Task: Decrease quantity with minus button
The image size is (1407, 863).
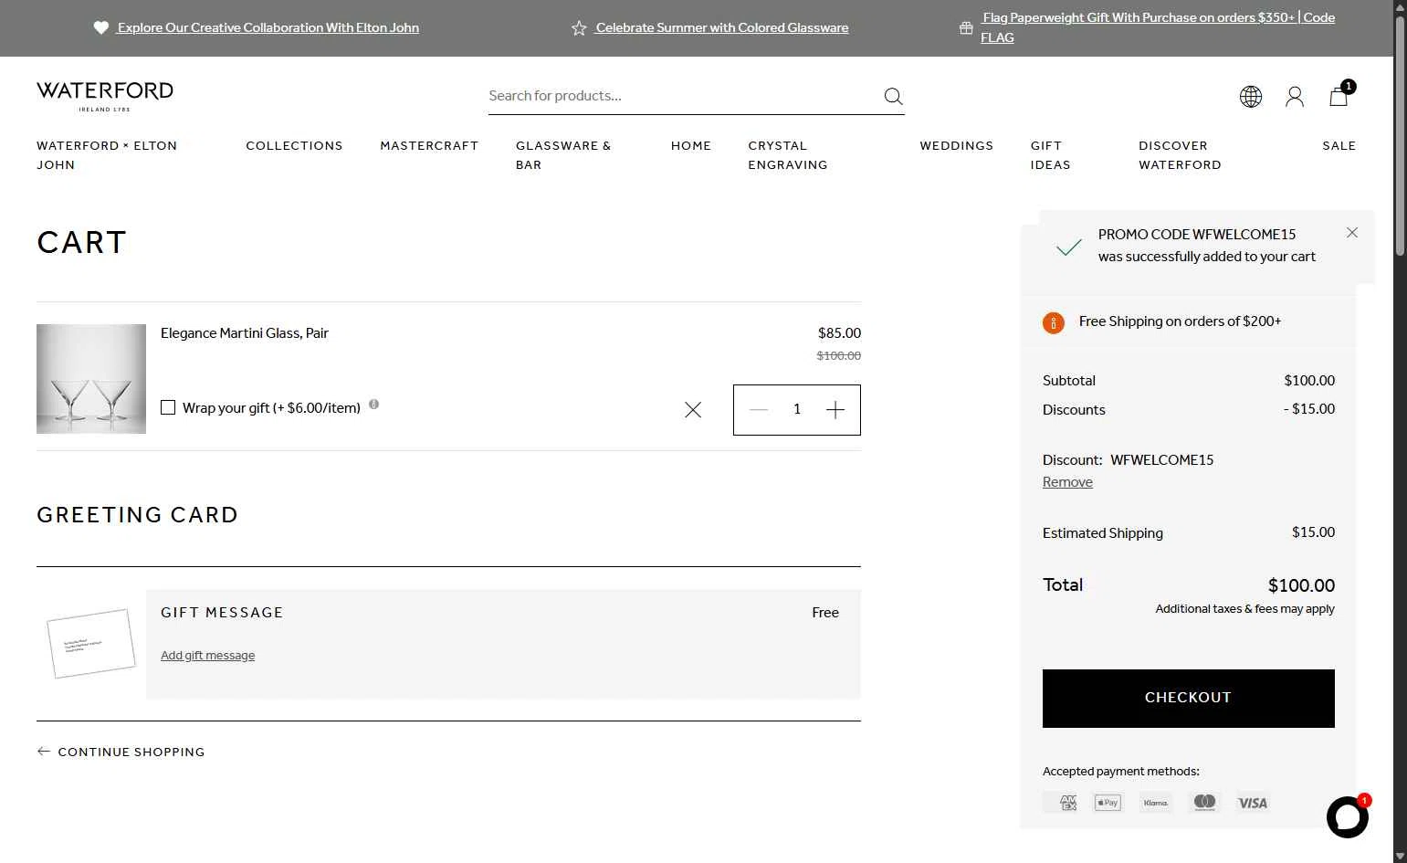Action: [759, 410]
